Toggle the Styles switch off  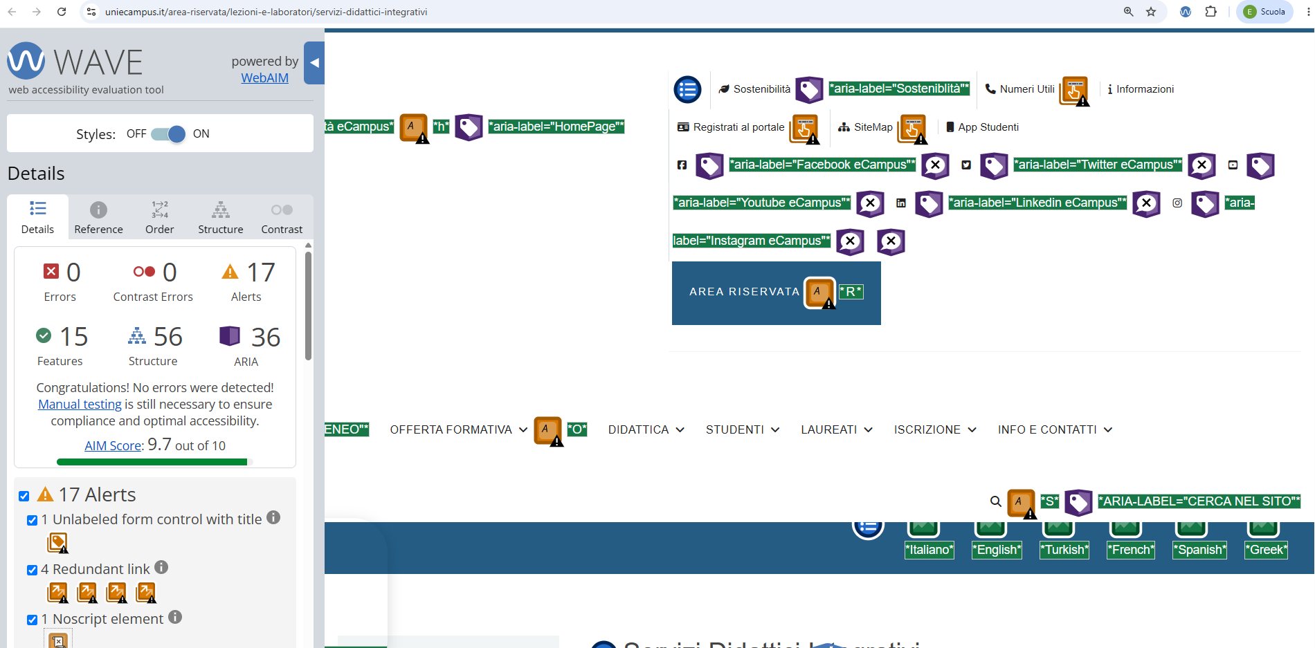[x=168, y=134]
